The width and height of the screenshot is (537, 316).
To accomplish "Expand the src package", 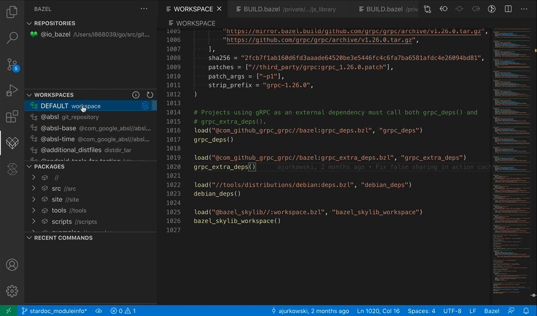I will [x=34, y=188].
